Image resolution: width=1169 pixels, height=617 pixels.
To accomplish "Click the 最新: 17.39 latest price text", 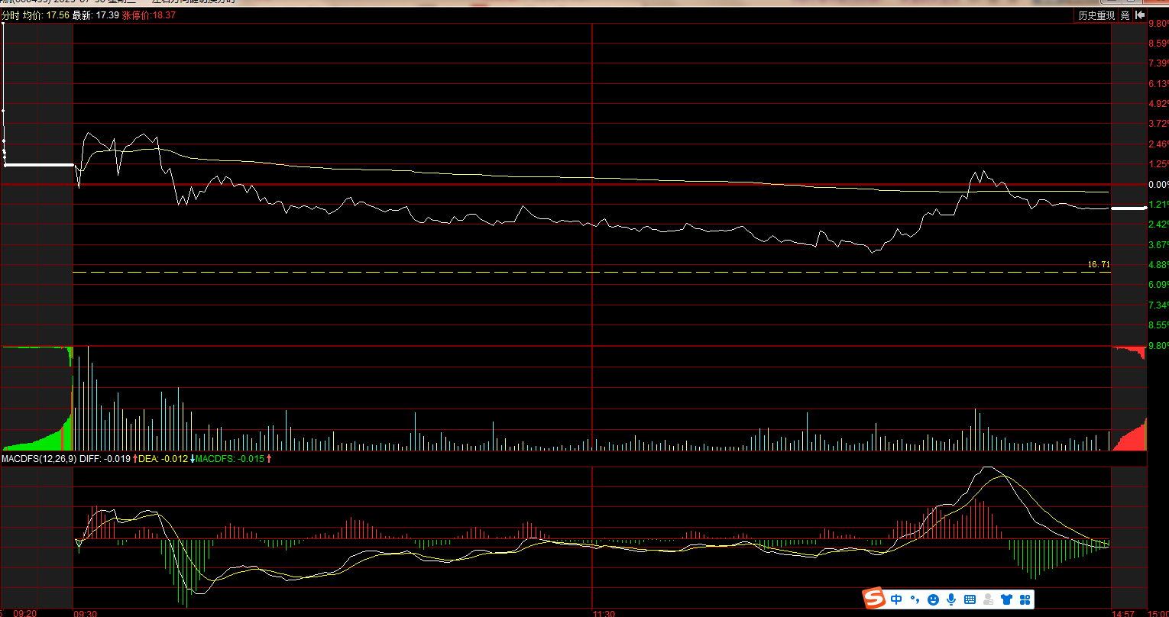I will click(96, 15).
